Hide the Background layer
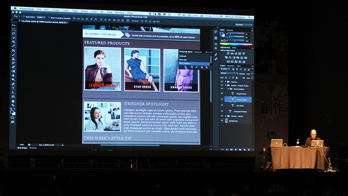 click(222, 121)
